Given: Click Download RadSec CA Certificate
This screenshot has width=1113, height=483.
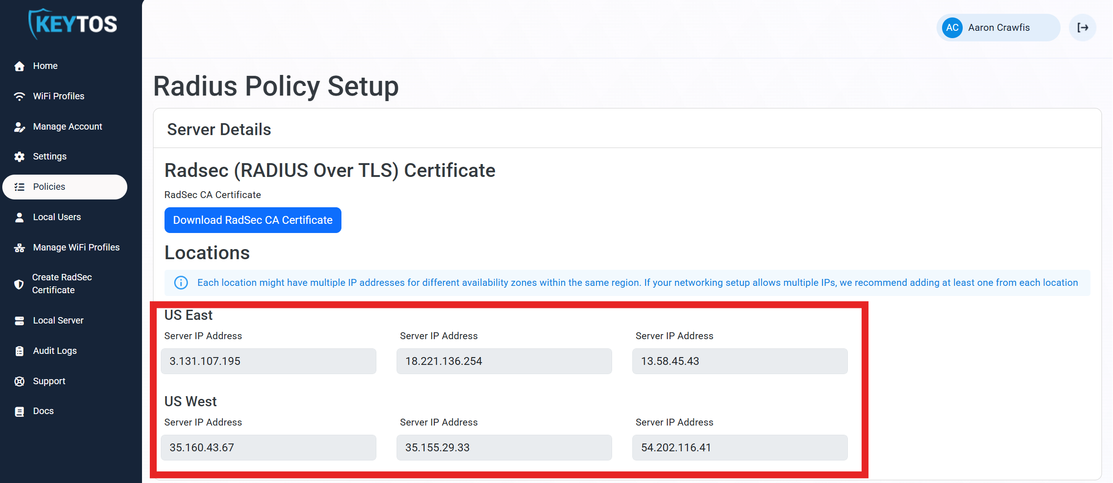Looking at the screenshot, I should coord(252,220).
